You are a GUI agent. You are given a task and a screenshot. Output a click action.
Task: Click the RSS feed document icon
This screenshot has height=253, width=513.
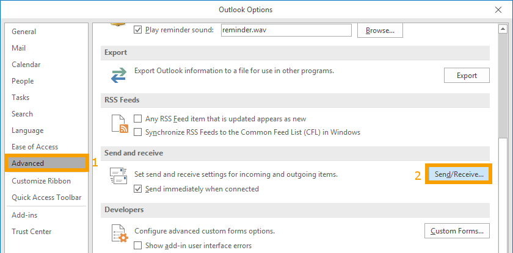click(120, 124)
